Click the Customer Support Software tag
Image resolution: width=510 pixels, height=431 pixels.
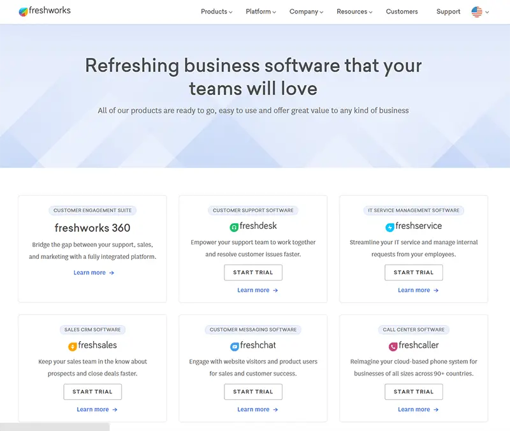coord(253,210)
